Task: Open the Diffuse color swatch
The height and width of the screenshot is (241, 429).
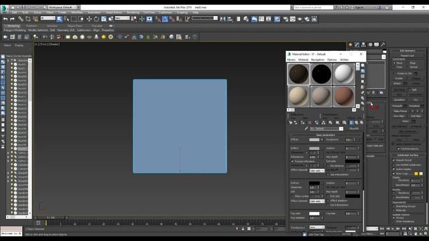Action: [x=314, y=140]
